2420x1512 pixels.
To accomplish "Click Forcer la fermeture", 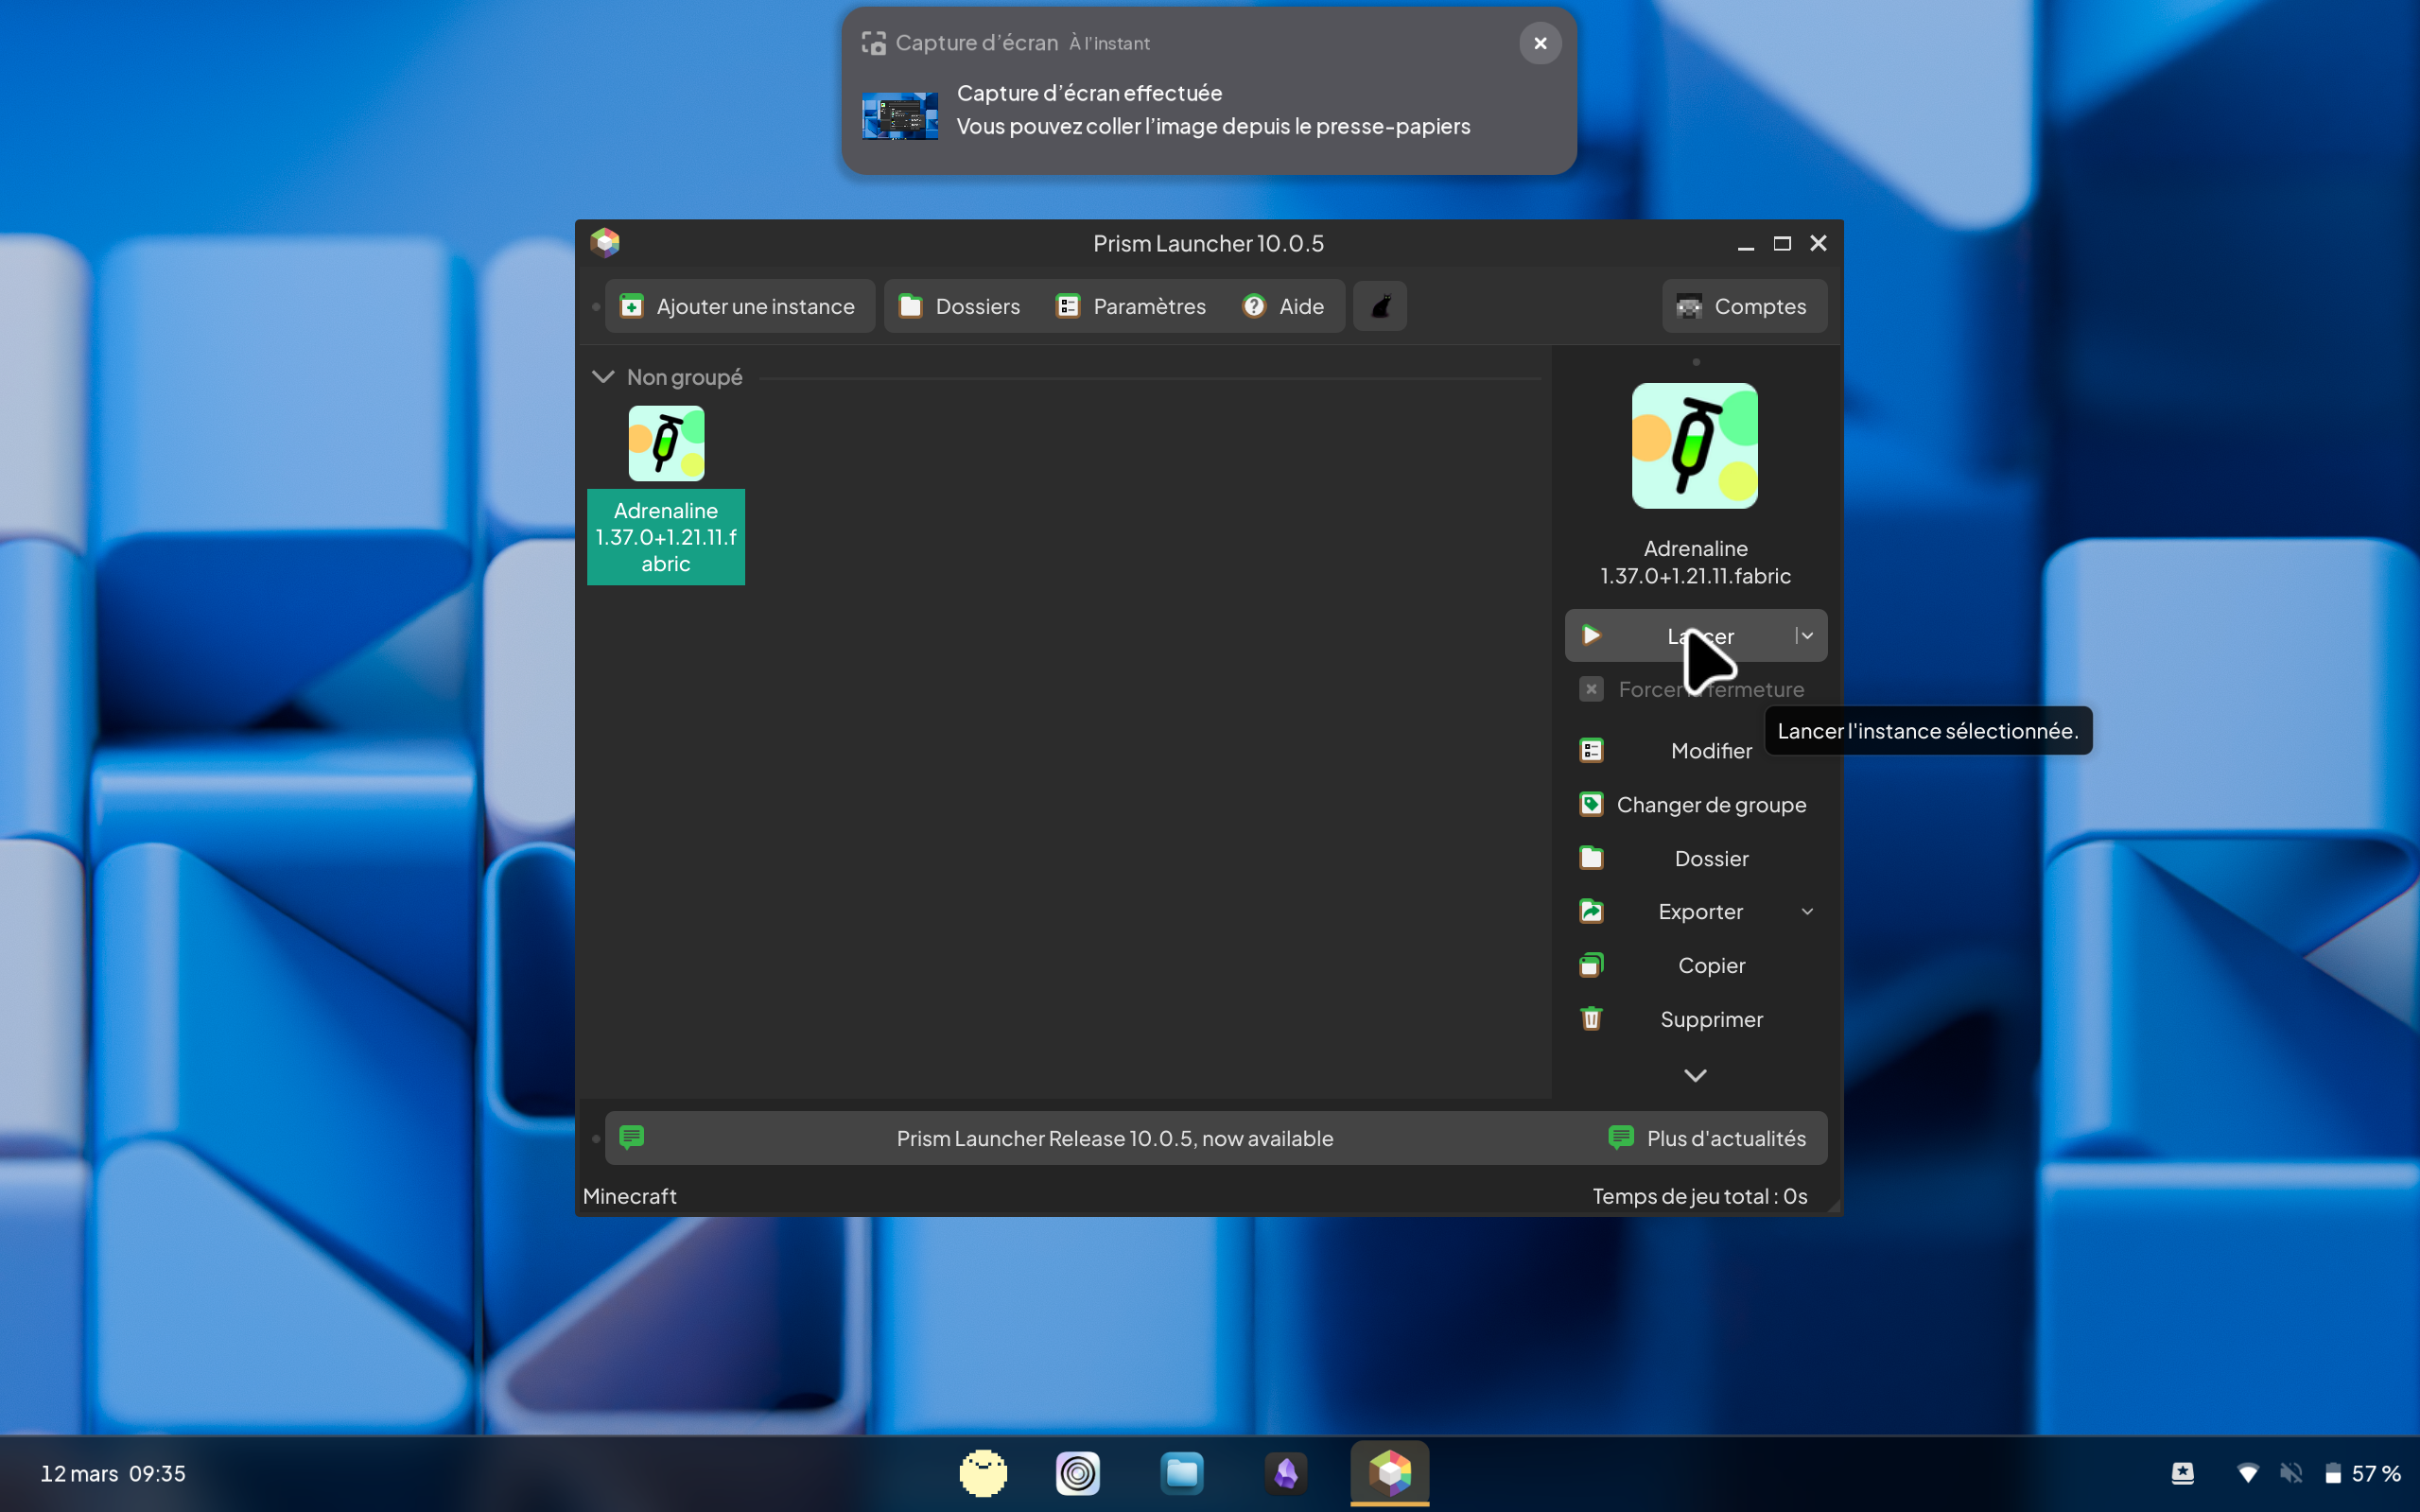I will [x=1695, y=689].
